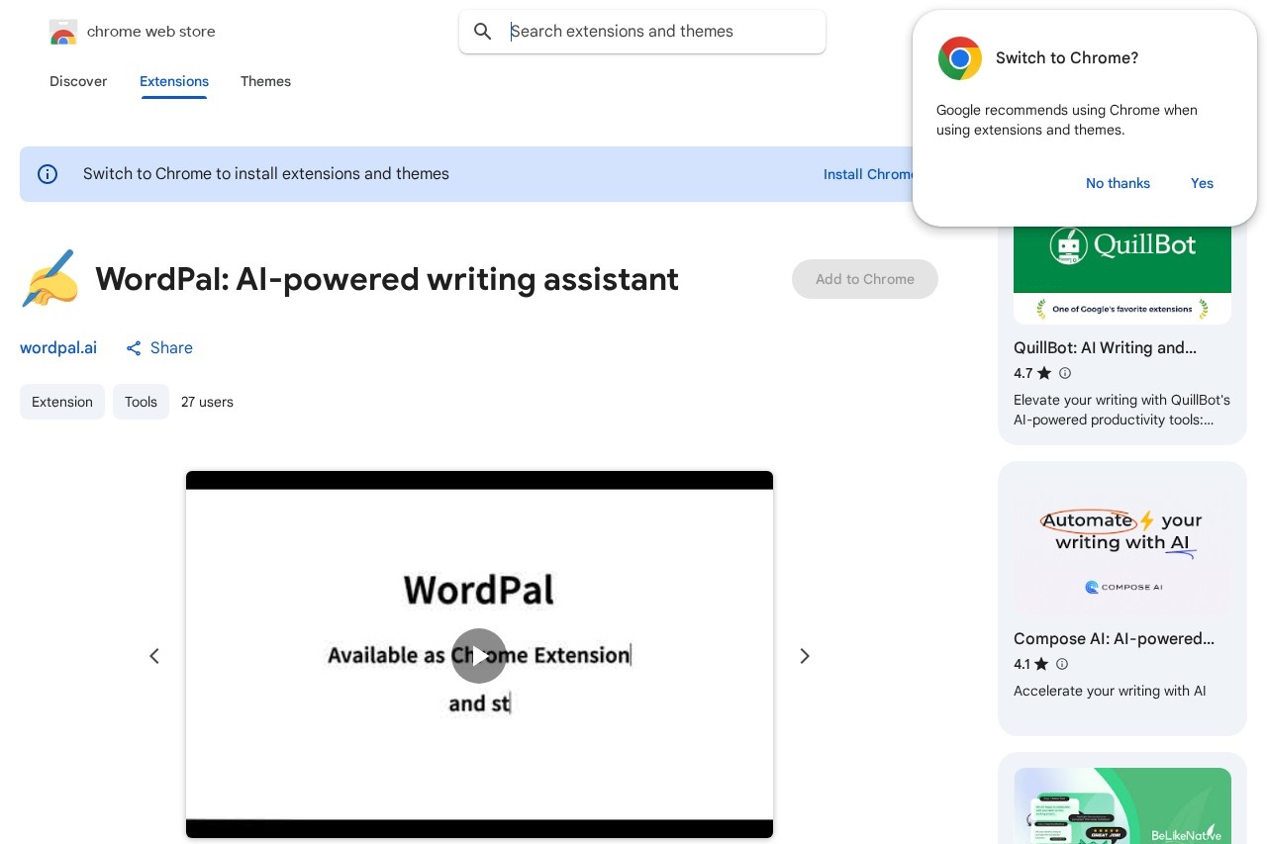Select the Tools category chip
1267x844 pixels.
tap(141, 402)
